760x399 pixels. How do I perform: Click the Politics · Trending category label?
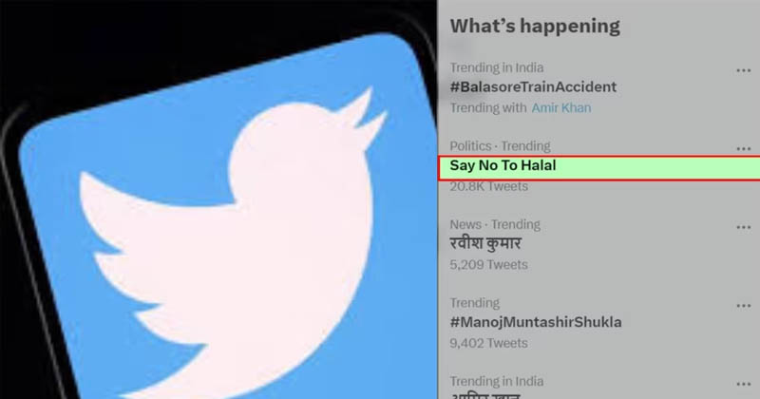tap(500, 146)
